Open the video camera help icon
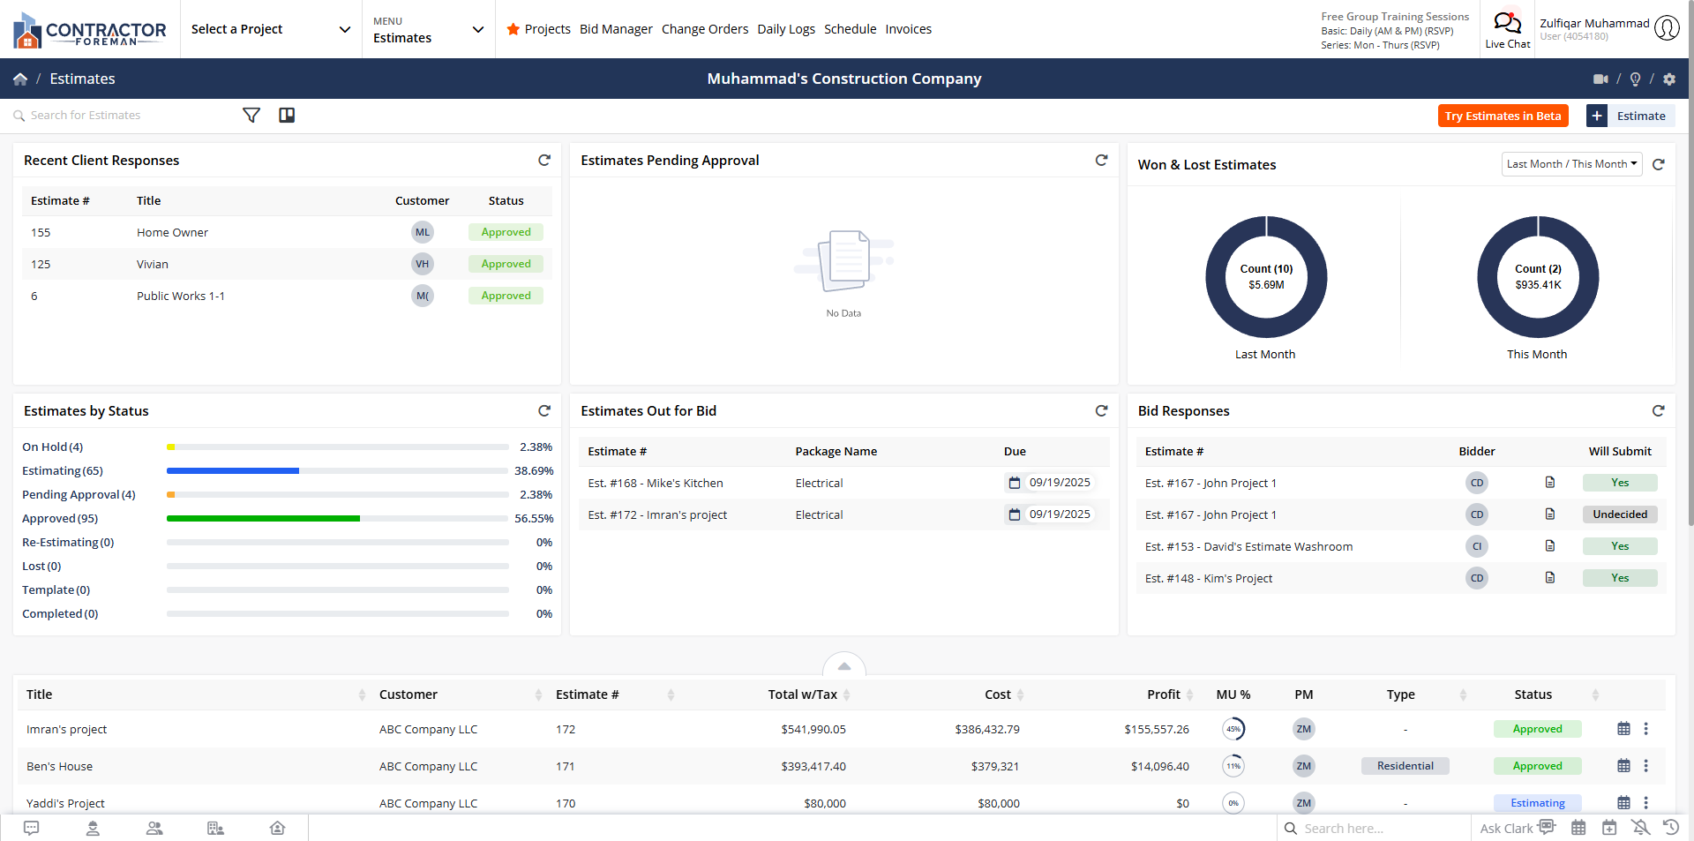The height and width of the screenshot is (841, 1694). coord(1600,79)
